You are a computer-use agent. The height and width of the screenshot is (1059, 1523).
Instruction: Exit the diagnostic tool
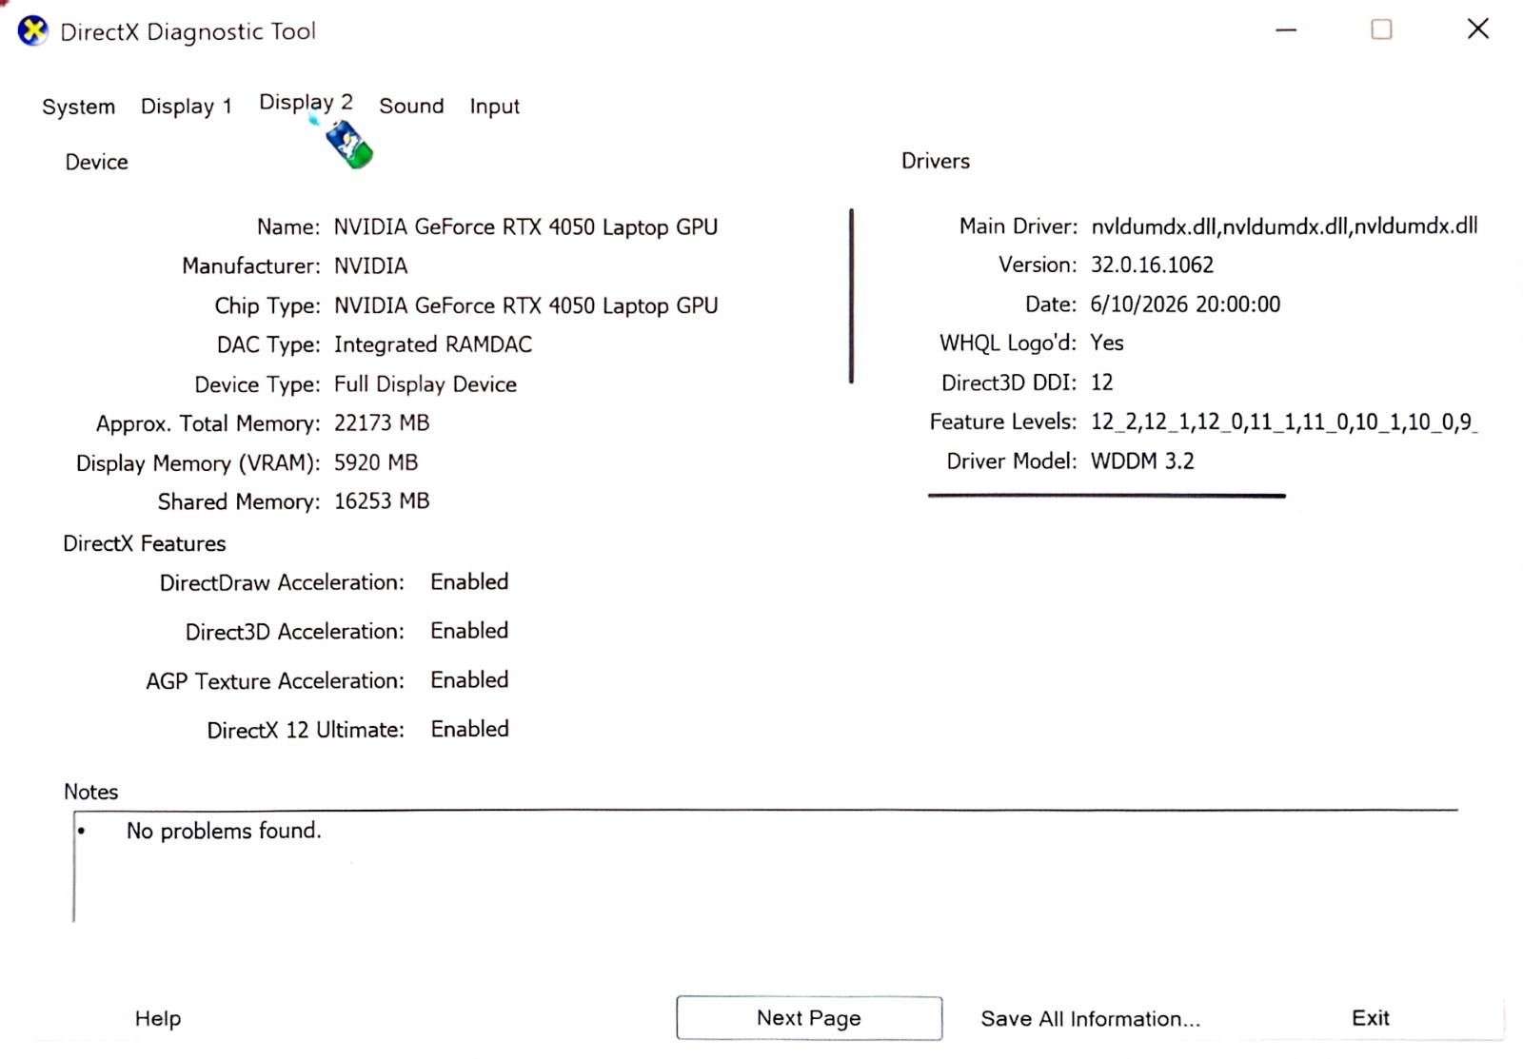coord(1371,1018)
